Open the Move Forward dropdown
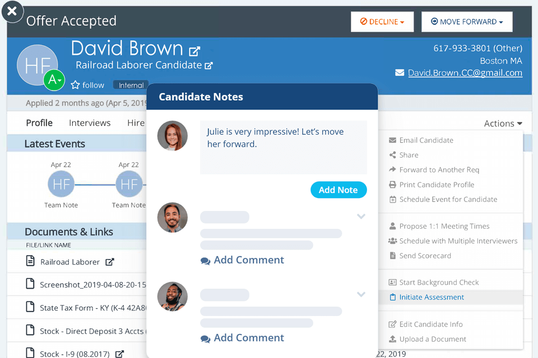The width and height of the screenshot is (538, 358). (467, 22)
